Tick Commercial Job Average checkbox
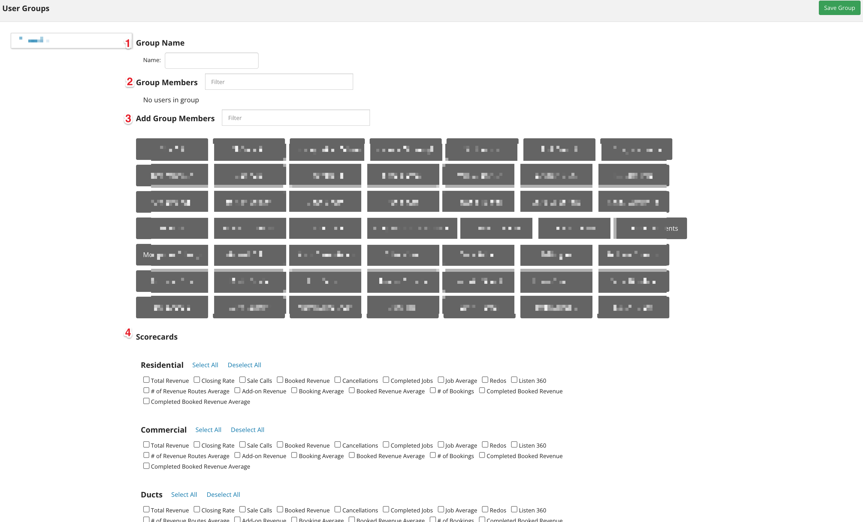 pos(441,444)
